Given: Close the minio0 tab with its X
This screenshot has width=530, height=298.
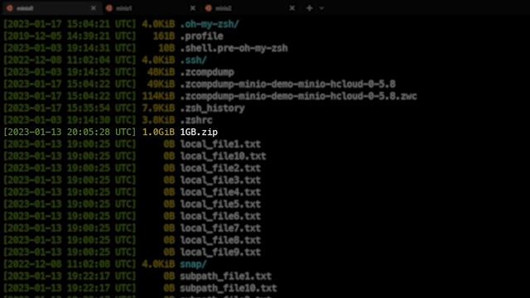Looking at the screenshot, I should point(94,8).
